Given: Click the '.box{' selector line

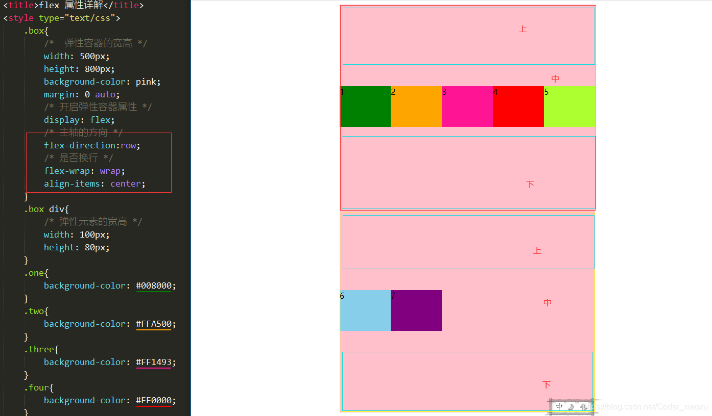Looking at the screenshot, I should [x=36, y=31].
